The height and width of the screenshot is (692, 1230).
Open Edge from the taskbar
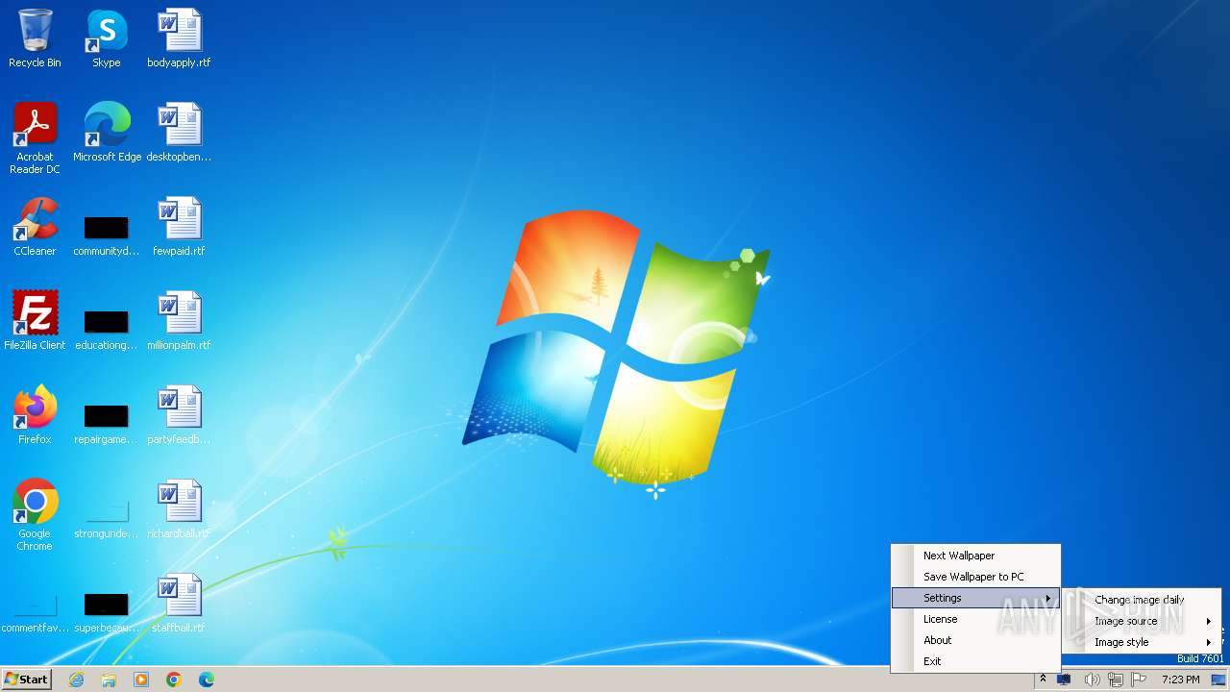click(207, 680)
